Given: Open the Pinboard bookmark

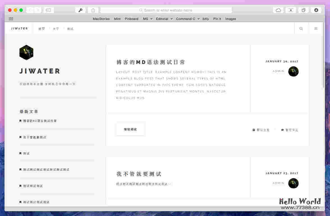Looking at the screenshot, I should click(131, 19).
